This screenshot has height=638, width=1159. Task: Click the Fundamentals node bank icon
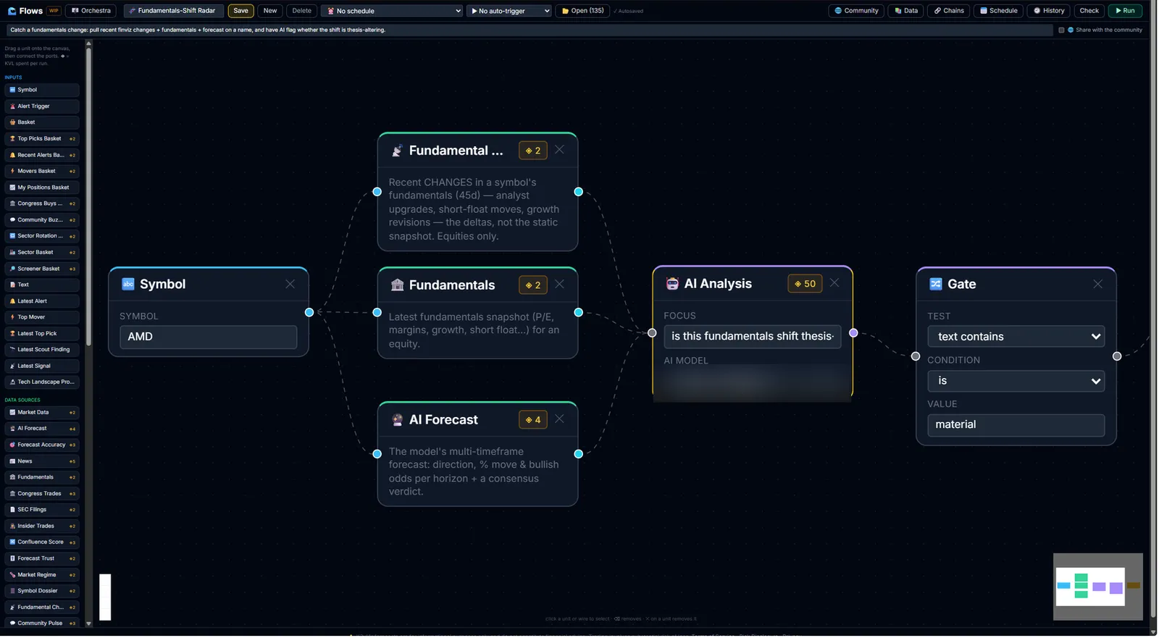pos(397,285)
